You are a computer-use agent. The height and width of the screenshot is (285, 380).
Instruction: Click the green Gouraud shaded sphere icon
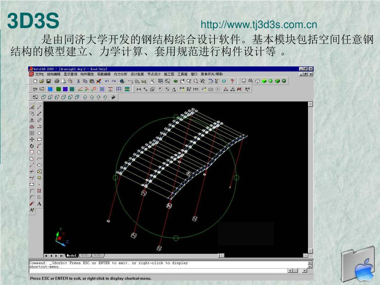coord(271,81)
